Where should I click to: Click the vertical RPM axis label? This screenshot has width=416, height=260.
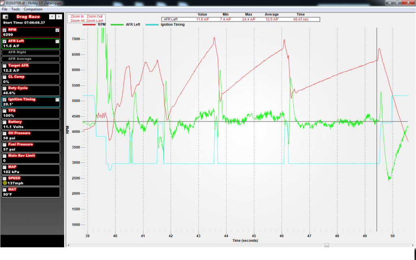68,130
